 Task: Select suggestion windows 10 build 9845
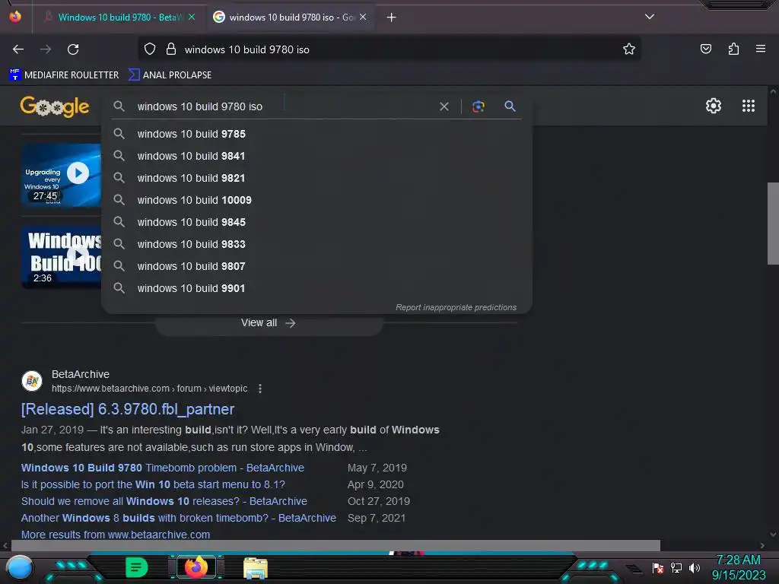coord(316,222)
